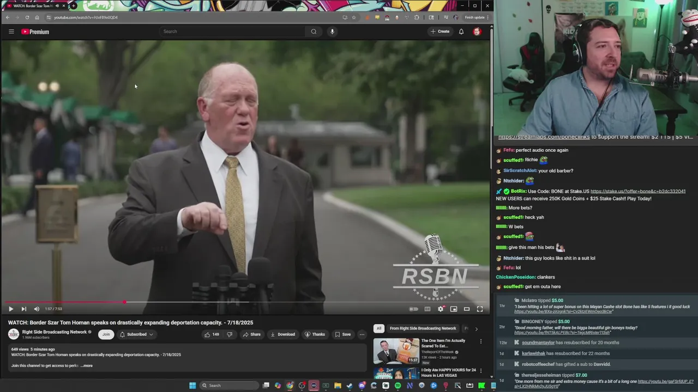Go to YouTube Premium home logo

35,32
